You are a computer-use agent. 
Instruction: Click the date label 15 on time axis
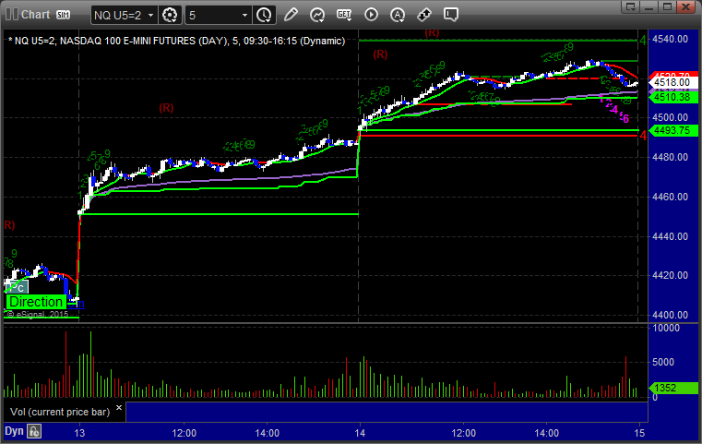tap(639, 433)
